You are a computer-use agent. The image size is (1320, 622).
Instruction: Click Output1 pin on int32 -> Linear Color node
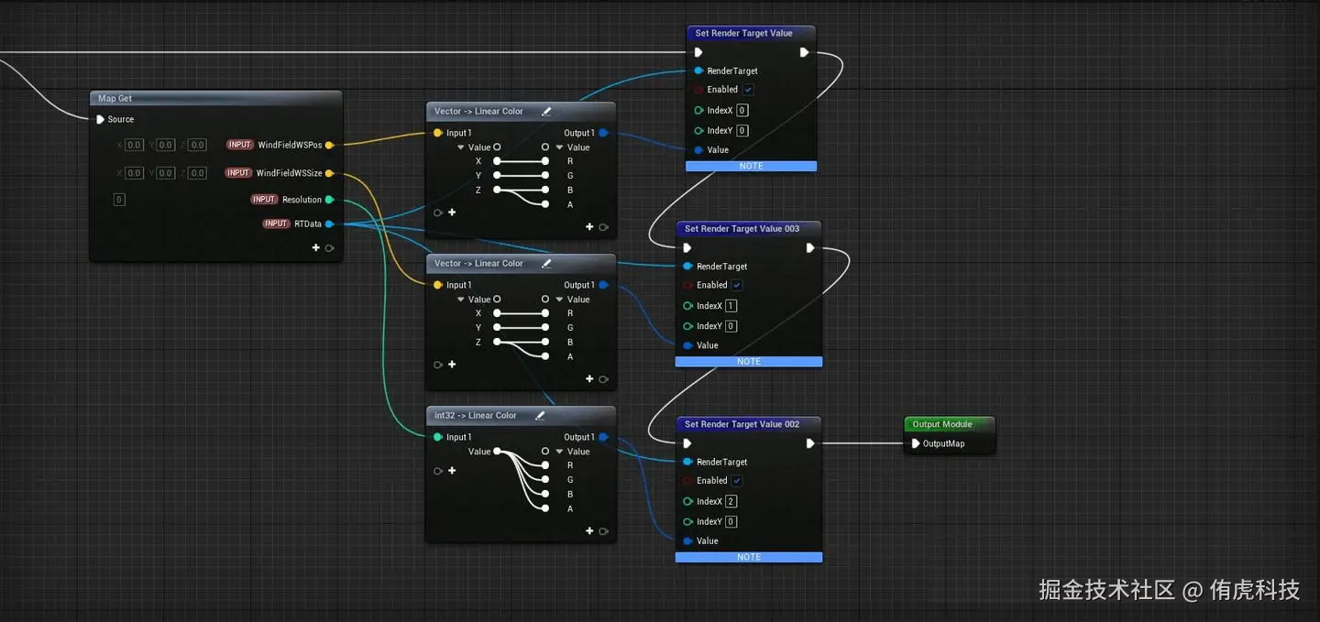(603, 437)
